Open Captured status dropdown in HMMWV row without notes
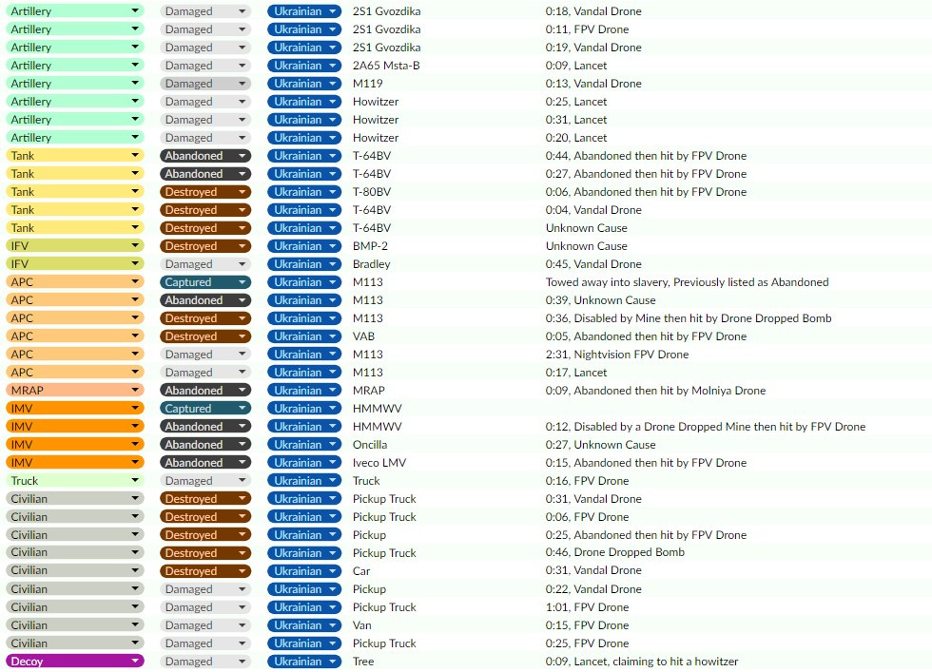Image resolution: width=932 pixels, height=672 pixels. 205,408
